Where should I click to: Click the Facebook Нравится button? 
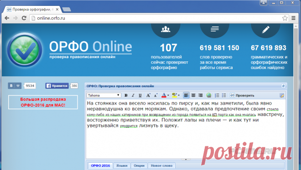click(57, 85)
